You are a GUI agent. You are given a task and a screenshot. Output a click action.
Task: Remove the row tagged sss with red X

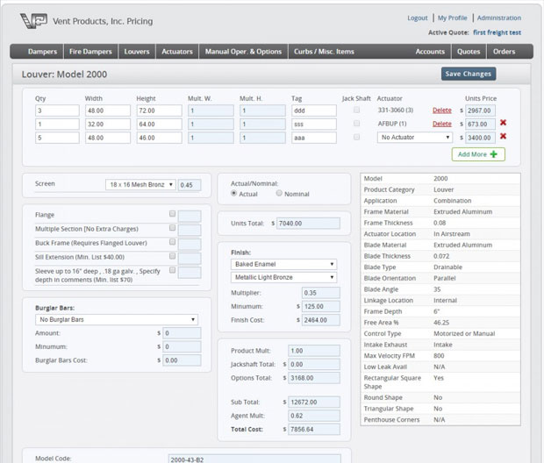click(x=503, y=124)
